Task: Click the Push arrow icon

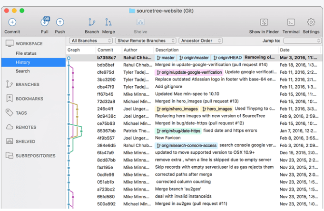Action: [60, 22]
